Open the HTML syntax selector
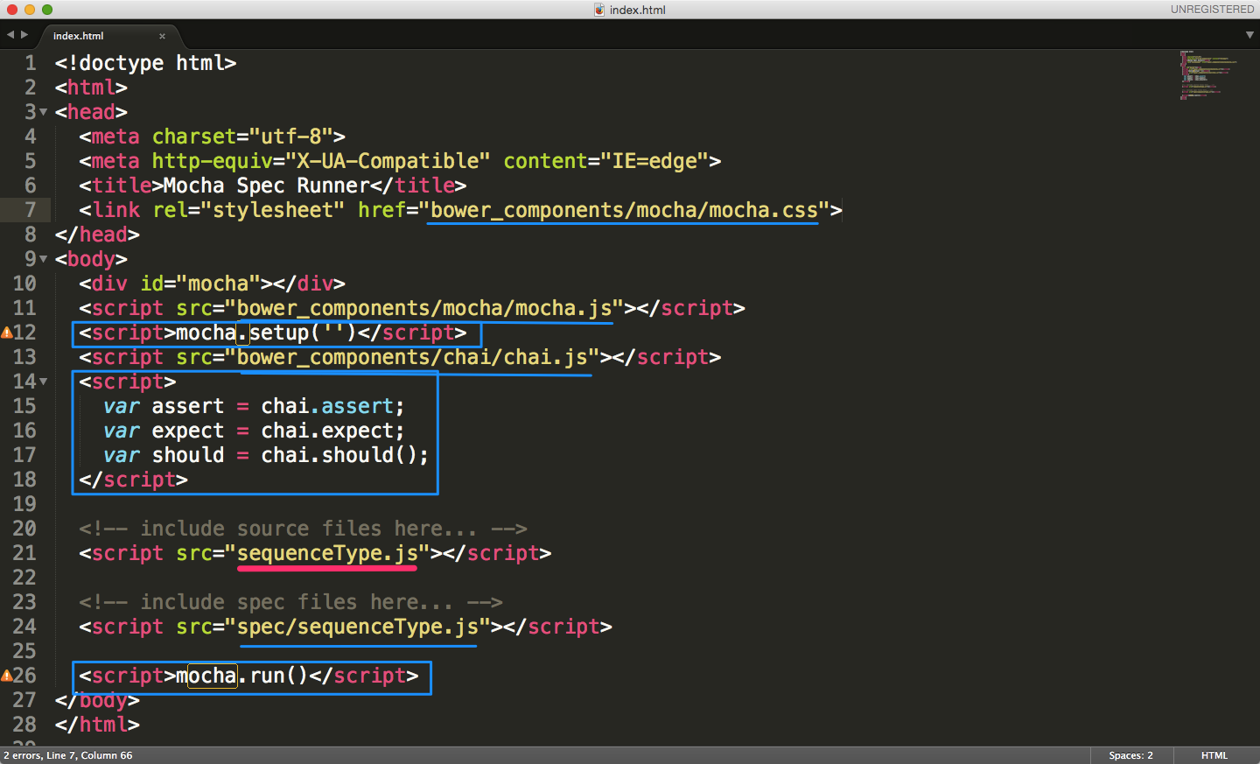The width and height of the screenshot is (1260, 764). click(1214, 755)
